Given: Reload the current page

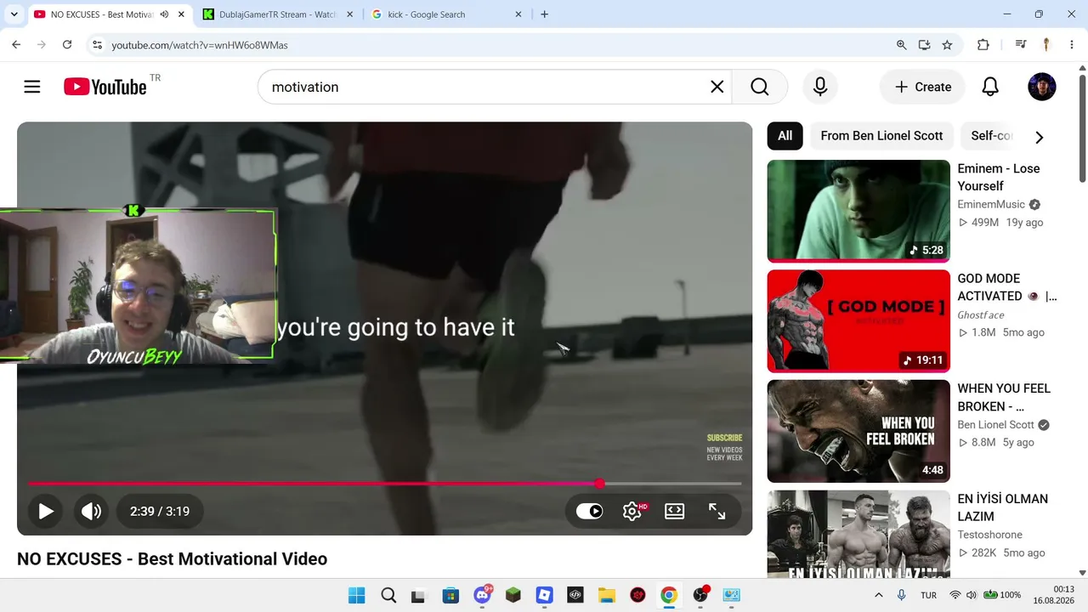Looking at the screenshot, I should 67,45.
